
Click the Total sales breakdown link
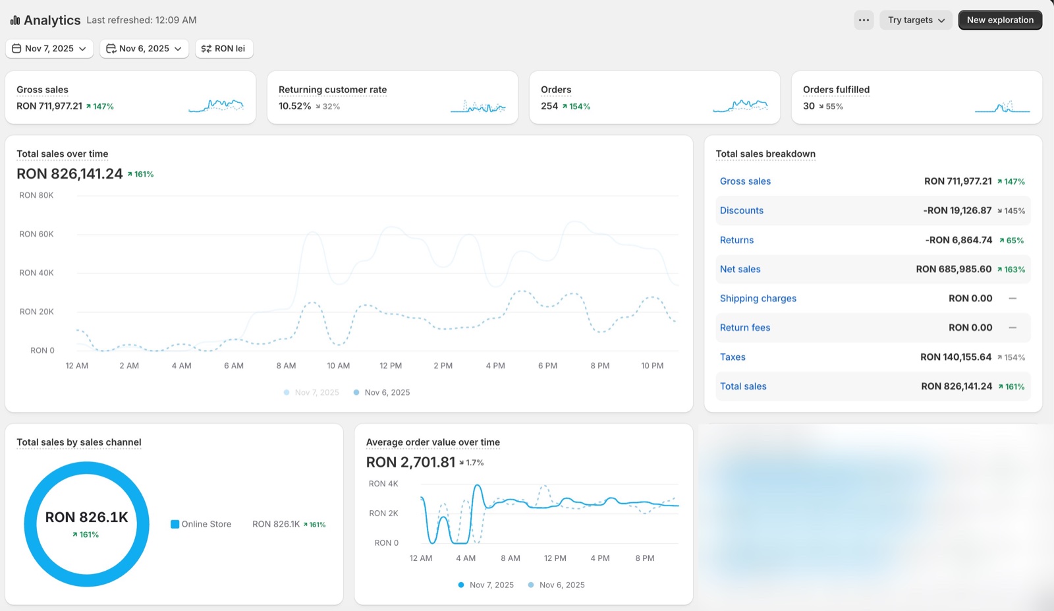[x=743, y=386]
